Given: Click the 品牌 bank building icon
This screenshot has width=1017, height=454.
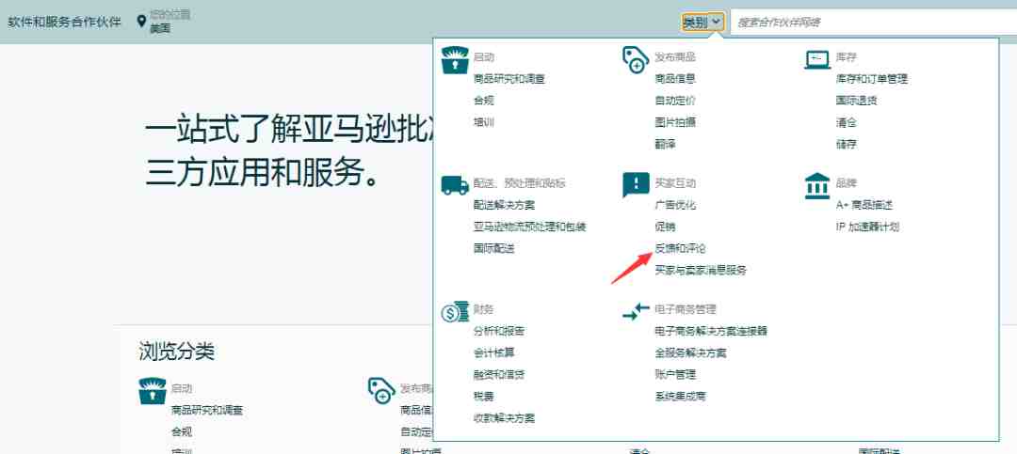Looking at the screenshot, I should (x=817, y=185).
